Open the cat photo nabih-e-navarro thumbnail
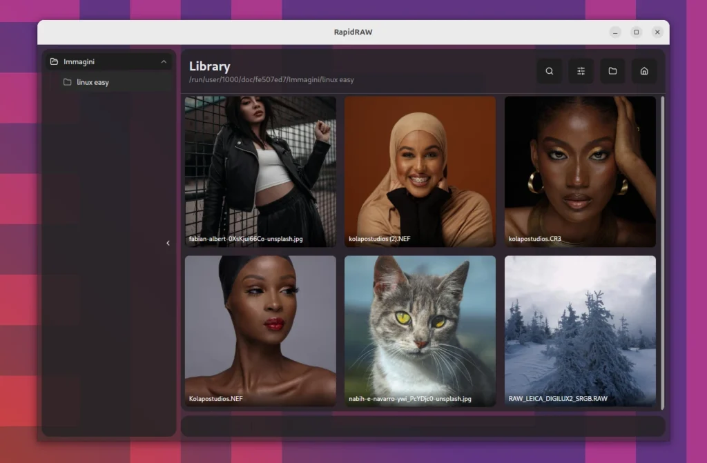 (x=420, y=331)
